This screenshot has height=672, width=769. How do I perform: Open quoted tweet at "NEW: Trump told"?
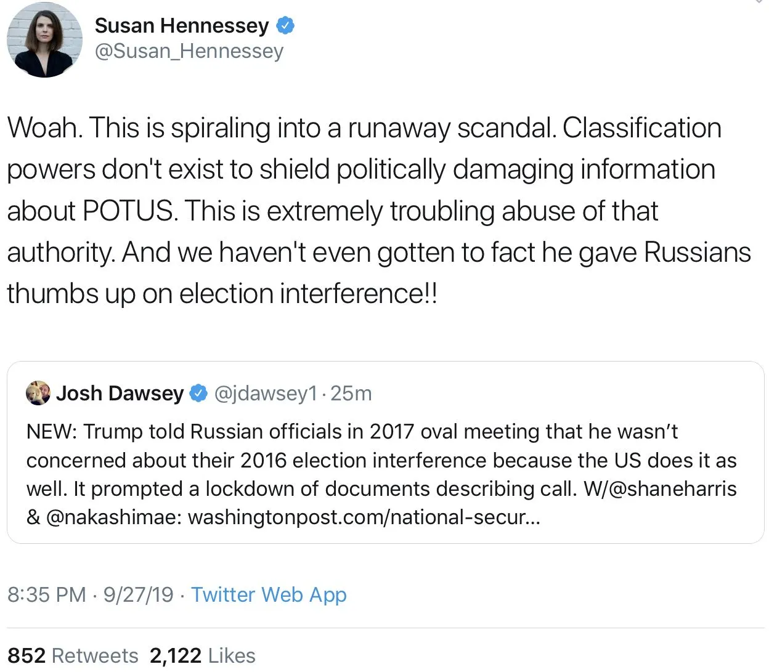click(x=351, y=459)
